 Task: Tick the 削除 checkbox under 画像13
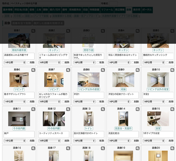[x=98, y=141]
